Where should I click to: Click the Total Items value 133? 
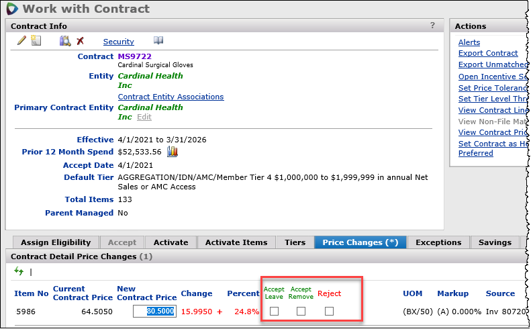pos(125,199)
